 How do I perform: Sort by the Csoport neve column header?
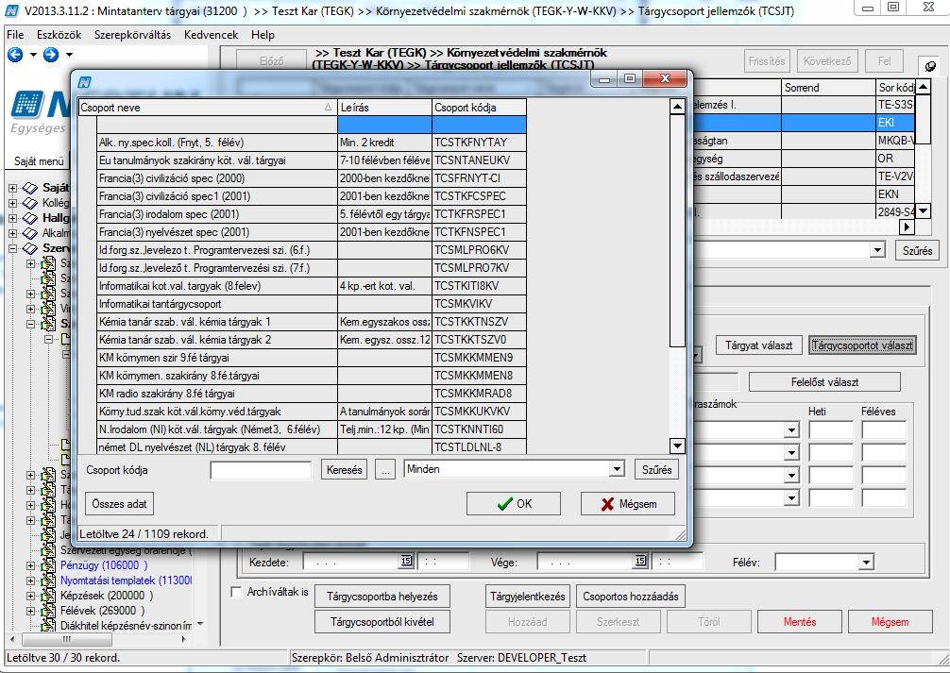pyautogui.click(x=207, y=108)
